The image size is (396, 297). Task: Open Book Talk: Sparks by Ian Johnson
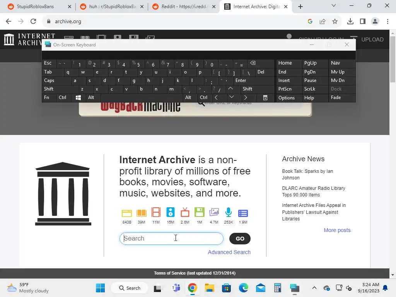coord(307,174)
